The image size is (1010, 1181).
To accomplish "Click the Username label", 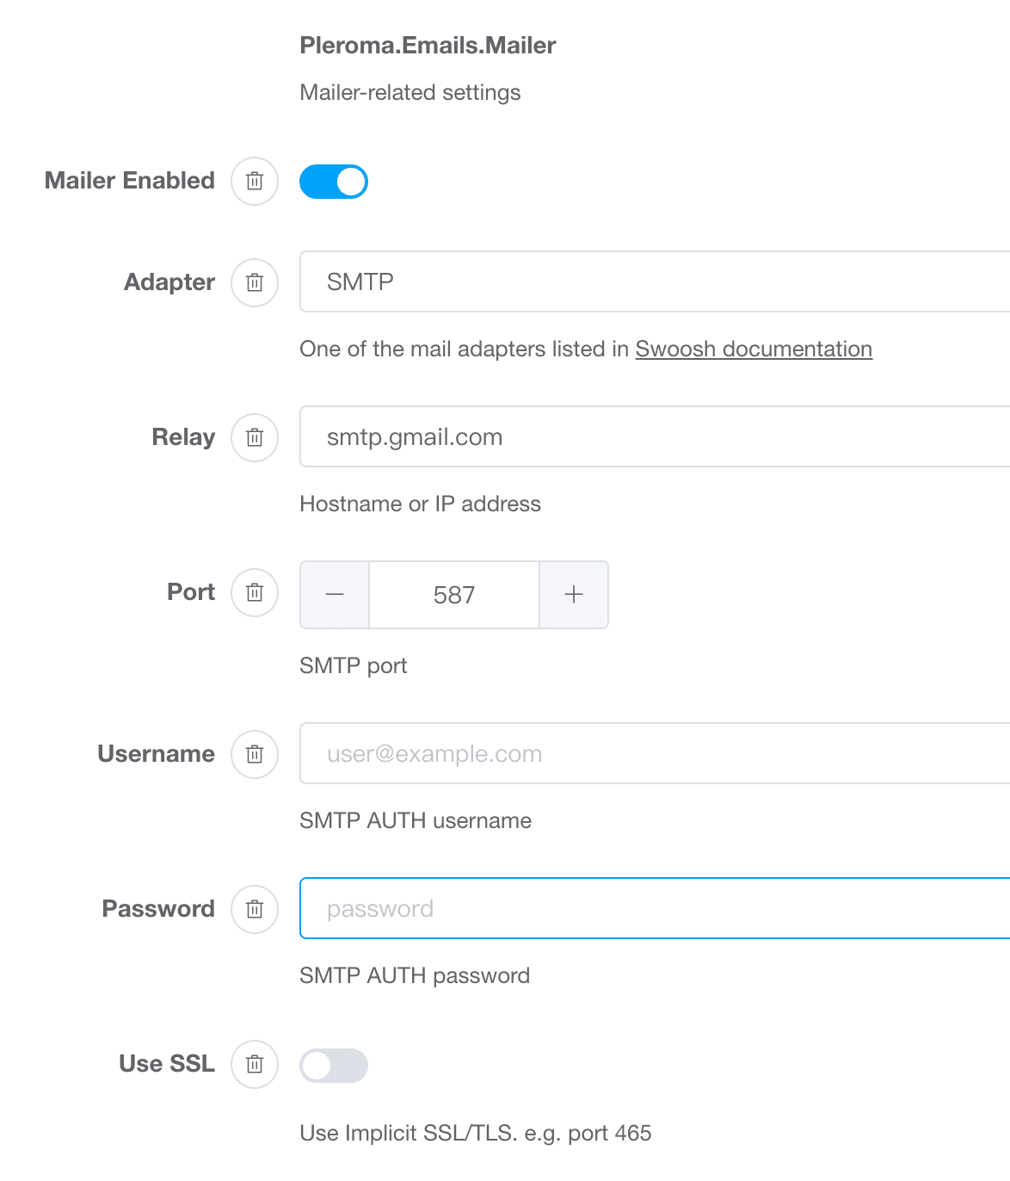I will (156, 754).
